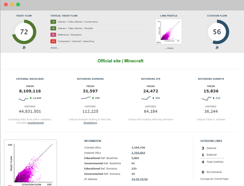
Task: Click the yellow macOS minimize button
Action: (x=12, y=5)
